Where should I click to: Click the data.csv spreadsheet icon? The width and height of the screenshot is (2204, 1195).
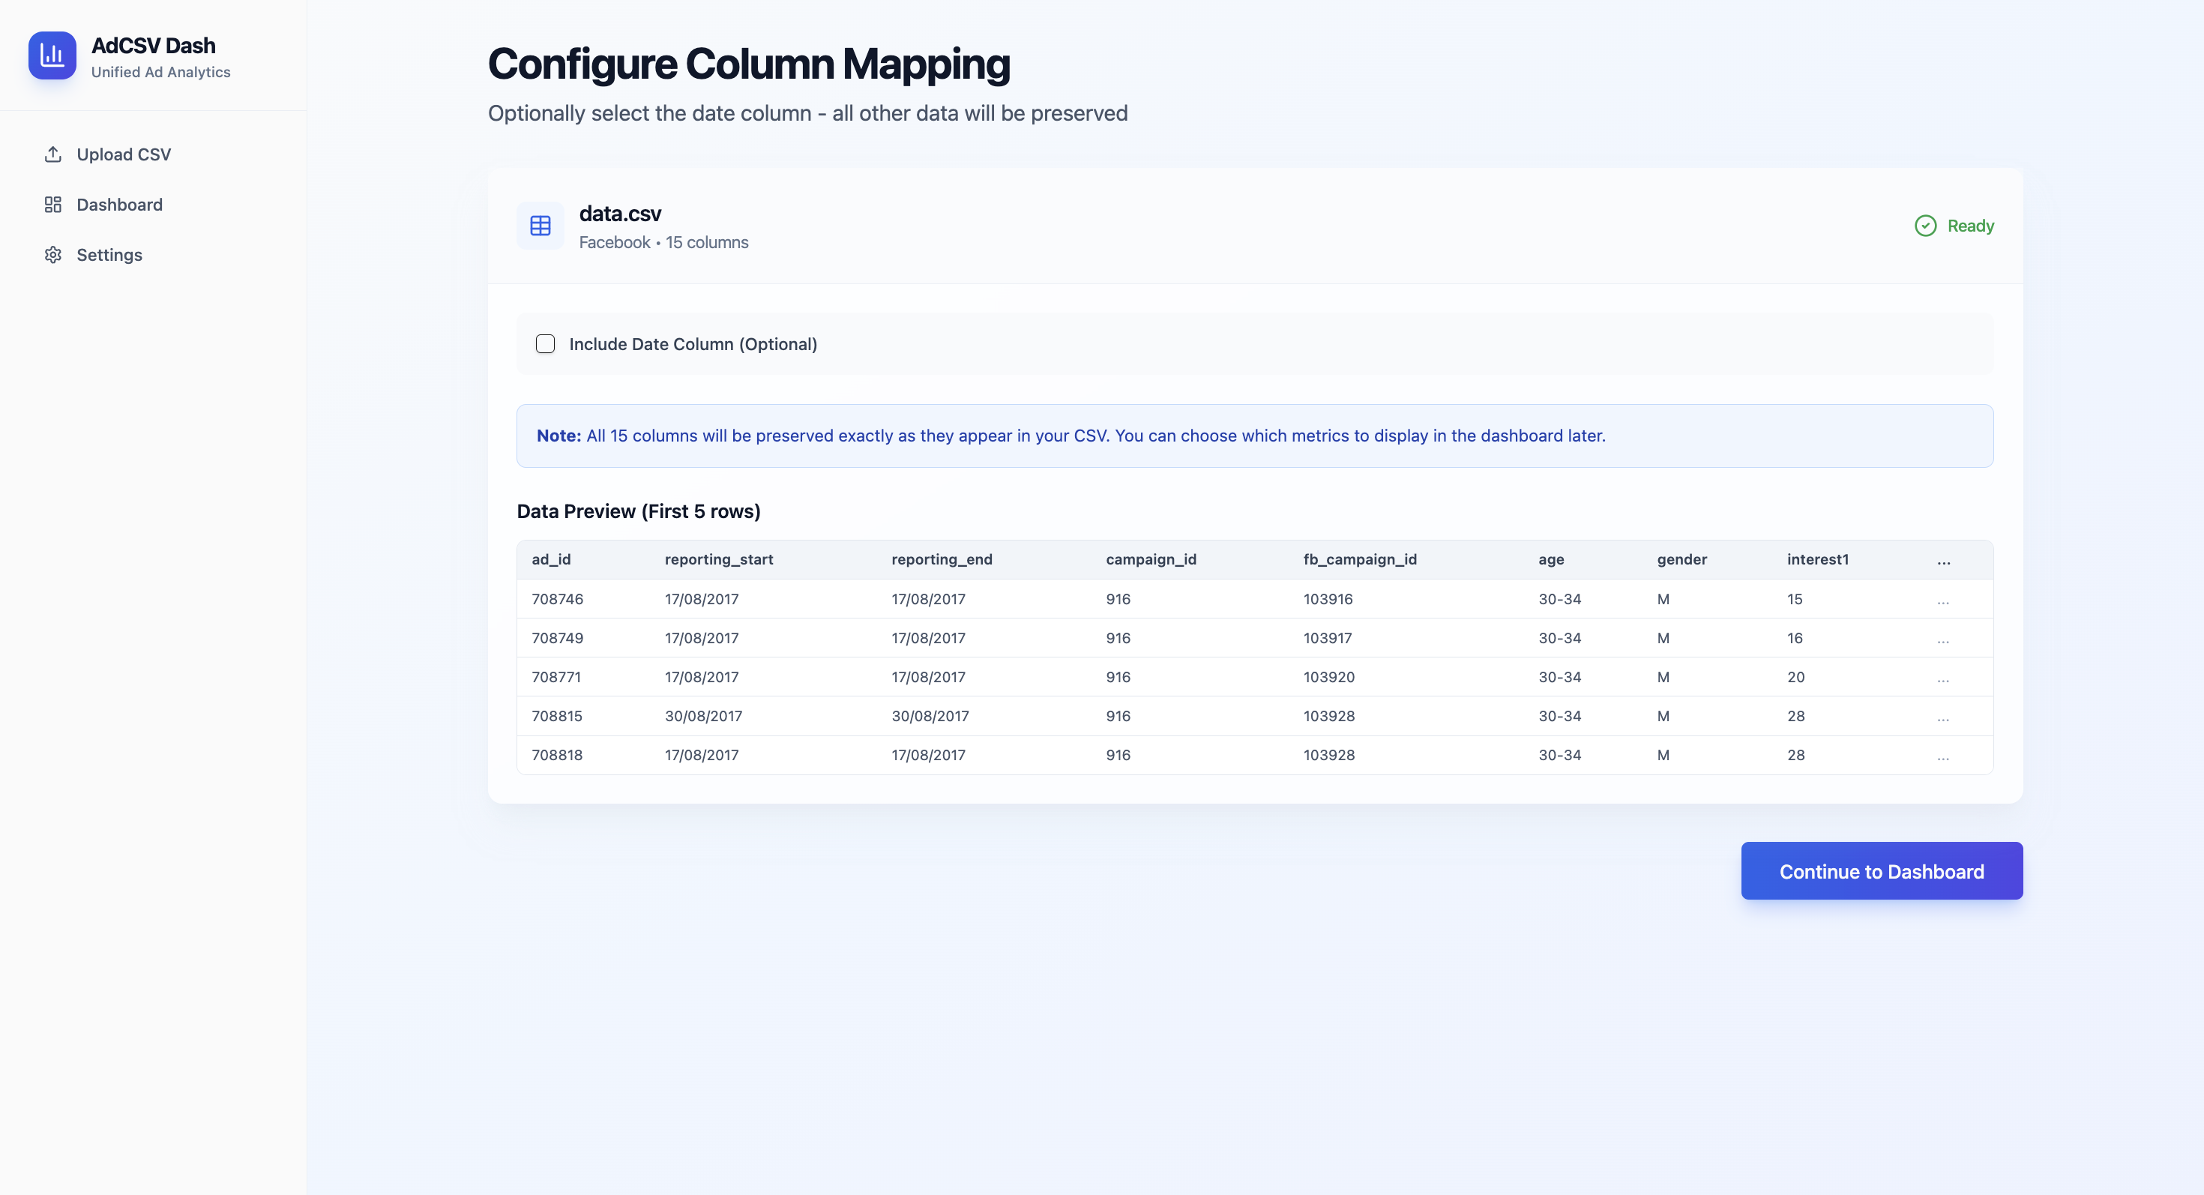[540, 225]
